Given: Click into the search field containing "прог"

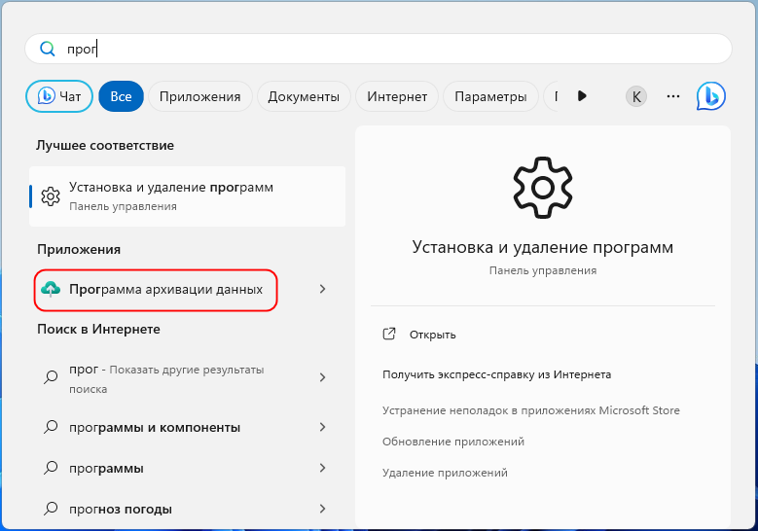Looking at the screenshot, I should pyautogui.click(x=379, y=49).
